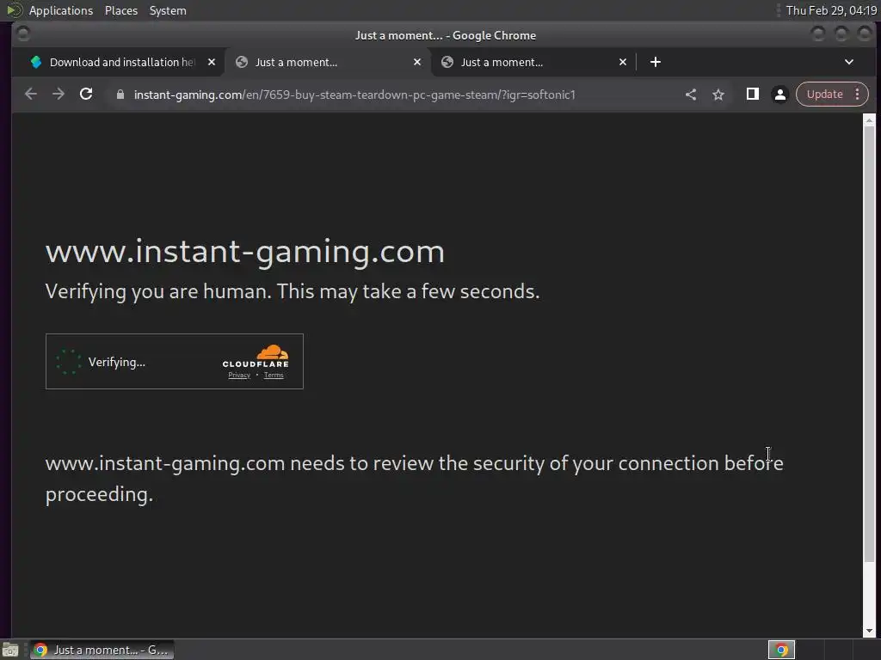Go forward to next page
881x660 pixels.
coord(59,95)
